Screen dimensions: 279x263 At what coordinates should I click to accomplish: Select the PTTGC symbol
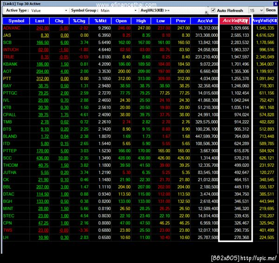click(x=10, y=93)
